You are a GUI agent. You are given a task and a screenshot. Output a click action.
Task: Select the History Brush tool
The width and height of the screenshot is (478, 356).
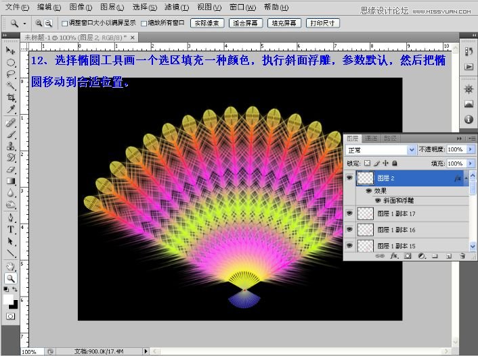[10, 157]
